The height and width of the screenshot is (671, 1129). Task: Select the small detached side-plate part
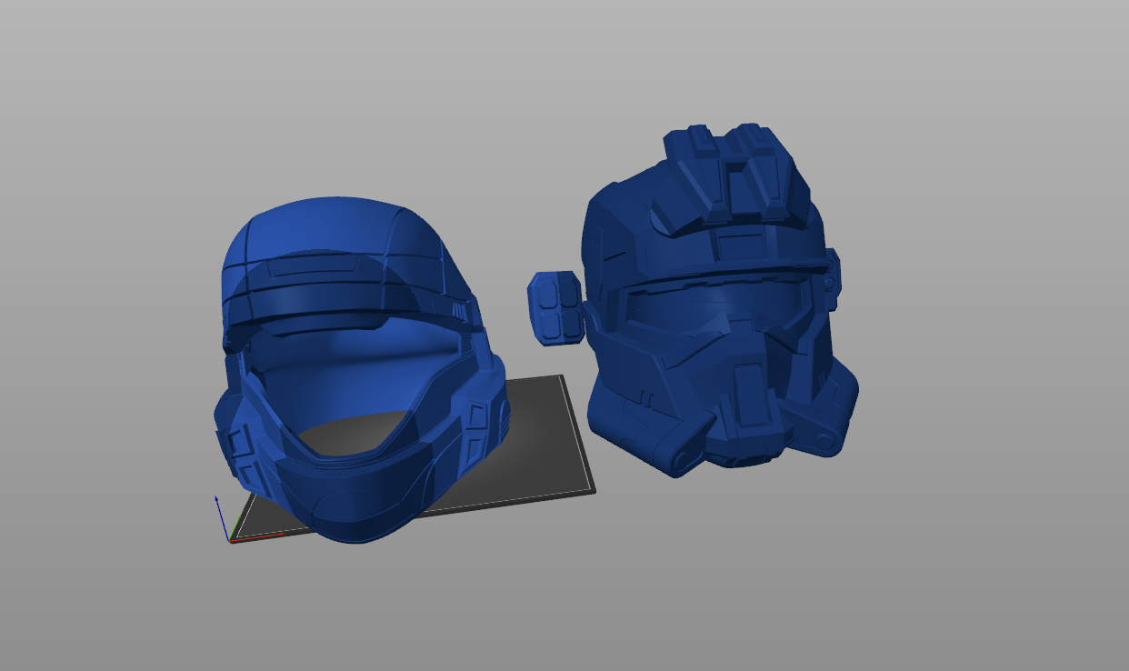pos(555,308)
